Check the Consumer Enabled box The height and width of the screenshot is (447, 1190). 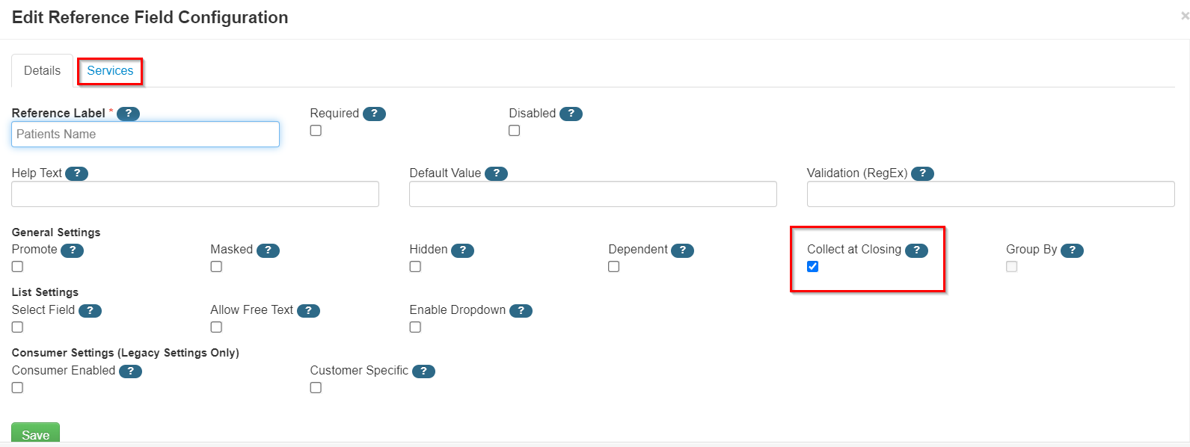coord(16,386)
